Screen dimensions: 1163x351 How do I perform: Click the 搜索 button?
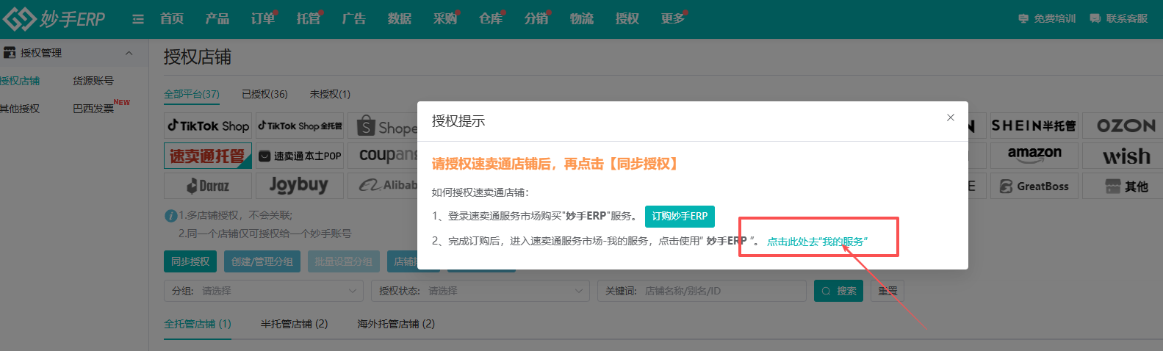840,291
